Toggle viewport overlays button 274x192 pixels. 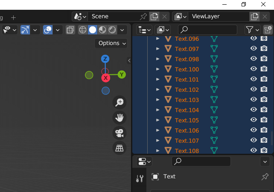click(48, 30)
